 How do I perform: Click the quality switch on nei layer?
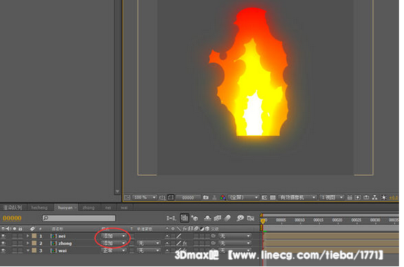(x=178, y=236)
